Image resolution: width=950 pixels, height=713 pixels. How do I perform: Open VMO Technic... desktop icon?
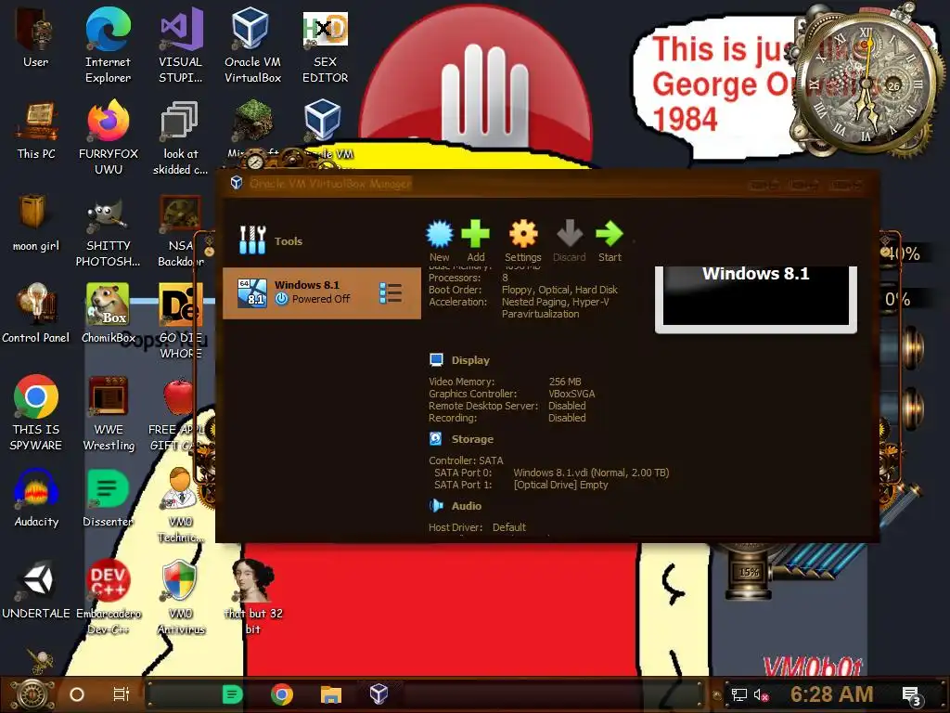[181, 505]
